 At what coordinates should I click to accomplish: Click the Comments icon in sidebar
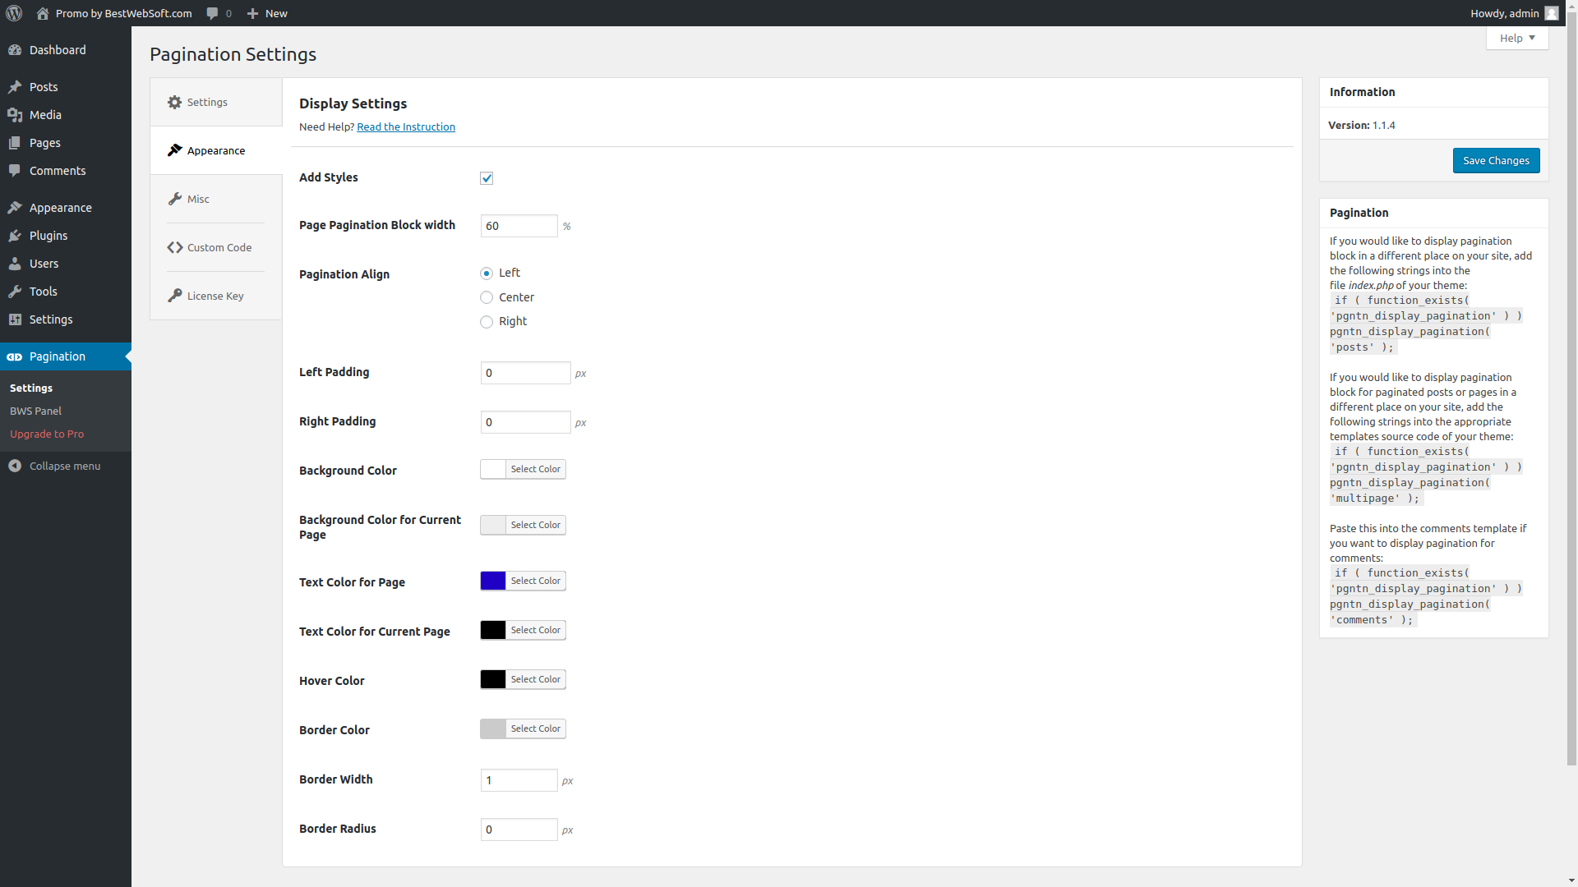(15, 171)
